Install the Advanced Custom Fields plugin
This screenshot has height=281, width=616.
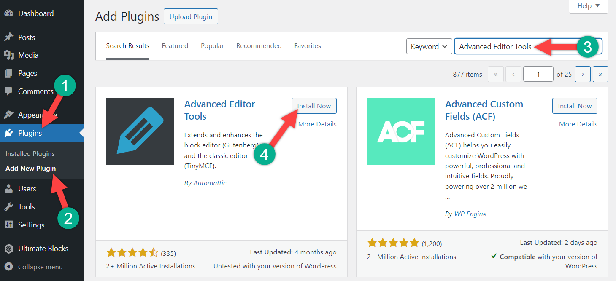click(575, 106)
